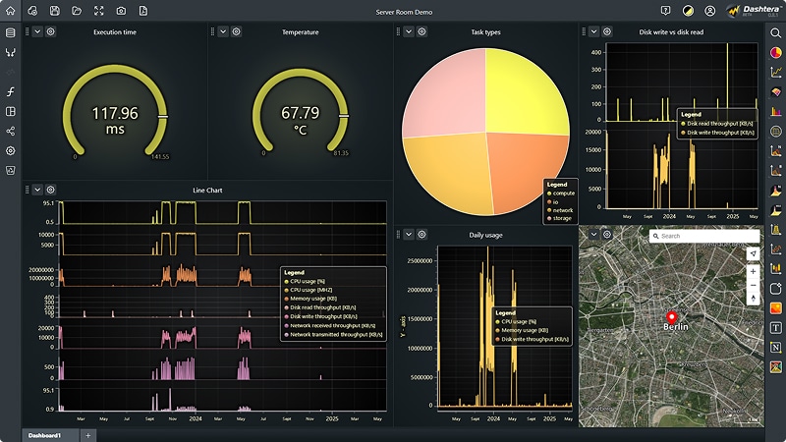This screenshot has height=442, width=786.
Task: Open the share icon in left sidebar
Action: [x=11, y=131]
